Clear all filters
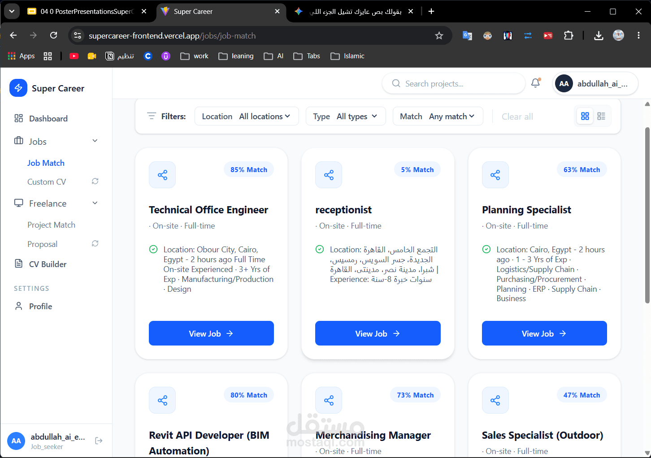Screen dimensions: 651x458 click(x=517, y=117)
